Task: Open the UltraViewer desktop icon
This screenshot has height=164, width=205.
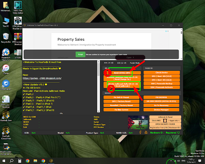Action: tap(6, 85)
